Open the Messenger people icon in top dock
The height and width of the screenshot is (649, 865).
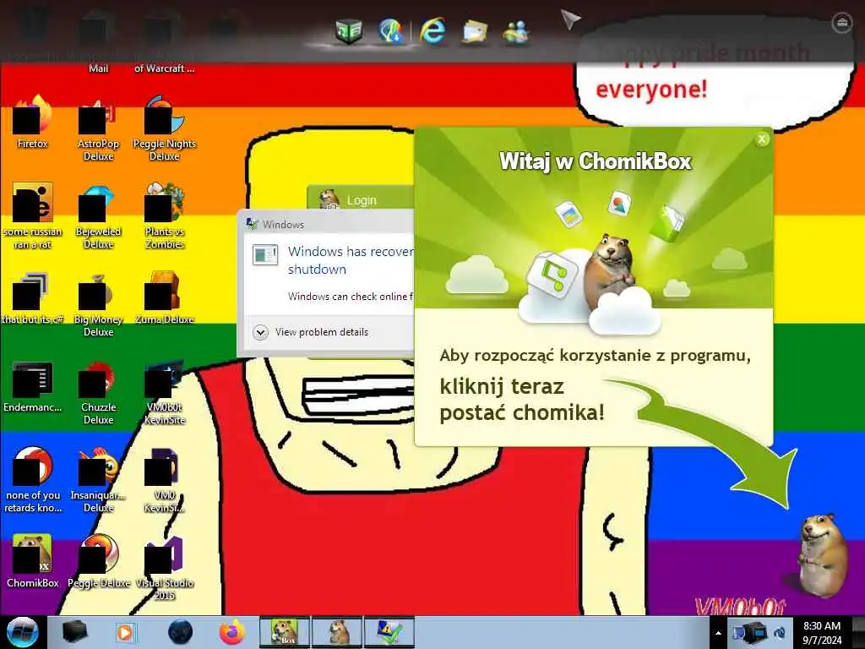(516, 31)
